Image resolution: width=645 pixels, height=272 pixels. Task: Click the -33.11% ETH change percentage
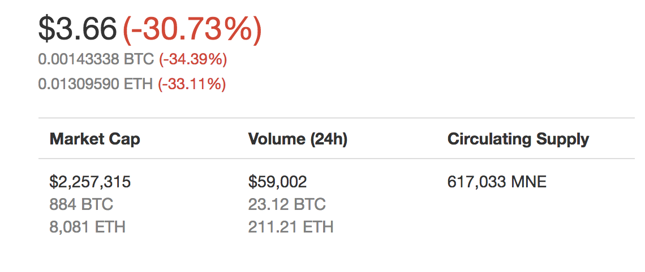(192, 85)
